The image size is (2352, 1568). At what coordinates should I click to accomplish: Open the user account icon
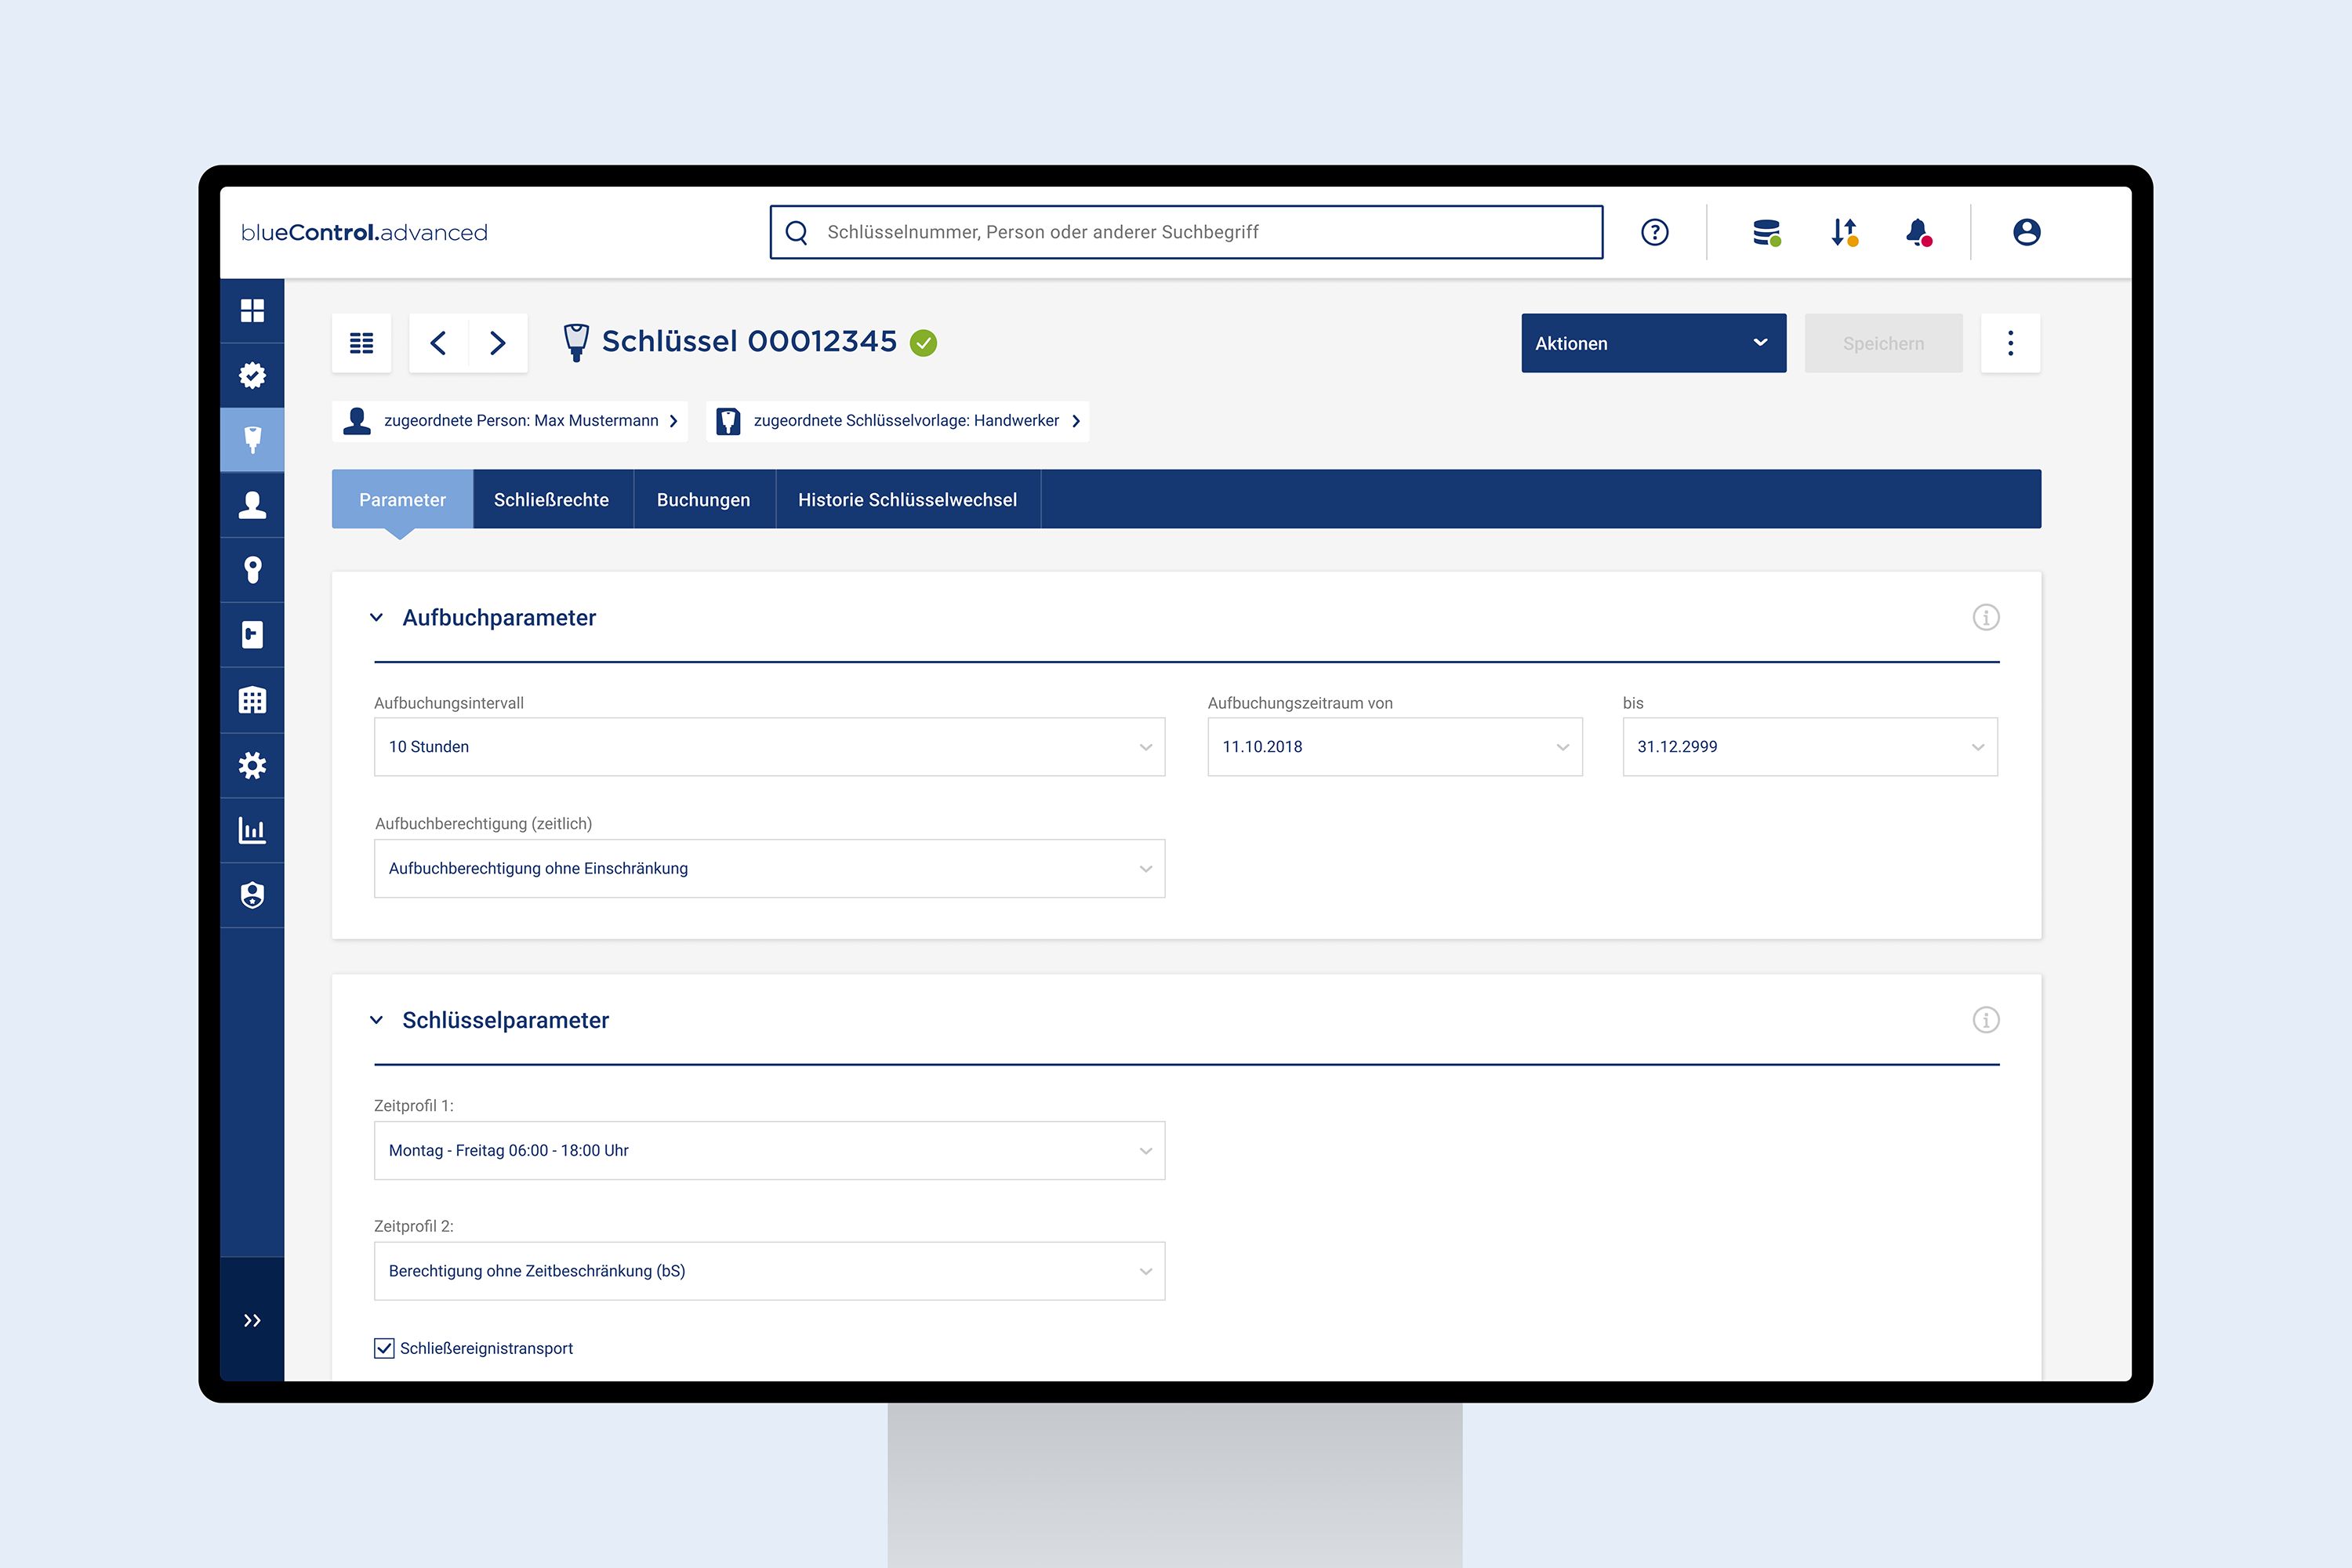click(2026, 232)
